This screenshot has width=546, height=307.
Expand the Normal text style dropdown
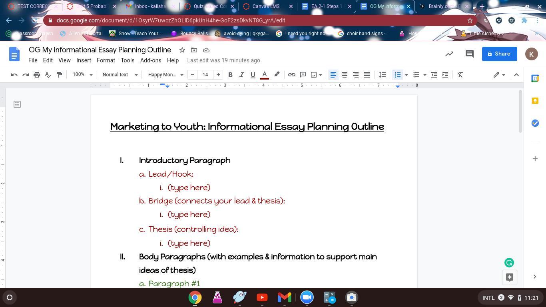click(120, 75)
